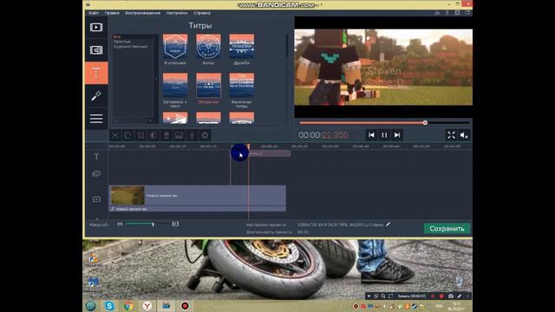The width and height of the screenshot is (555, 312).
Task: Open Google Chrome from the taskbar
Action: pyautogui.click(x=128, y=306)
